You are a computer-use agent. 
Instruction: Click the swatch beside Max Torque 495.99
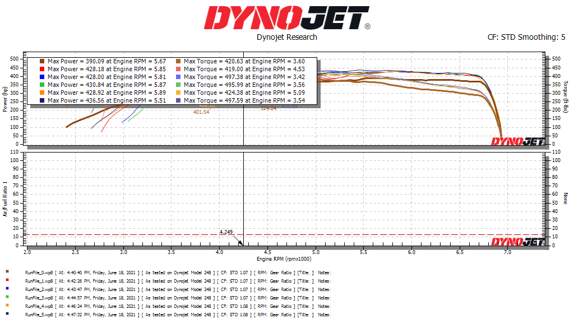[x=178, y=85]
